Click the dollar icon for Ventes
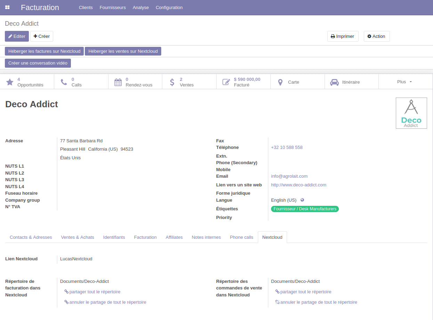Screen dimensions: 433x320 coord(172,82)
